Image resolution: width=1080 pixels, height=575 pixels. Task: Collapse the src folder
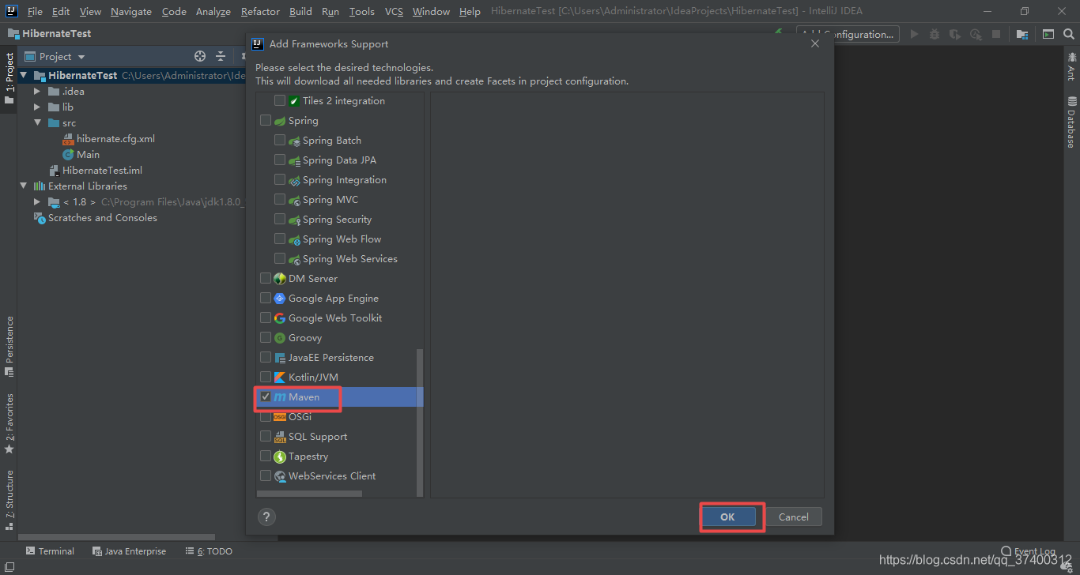(x=37, y=123)
